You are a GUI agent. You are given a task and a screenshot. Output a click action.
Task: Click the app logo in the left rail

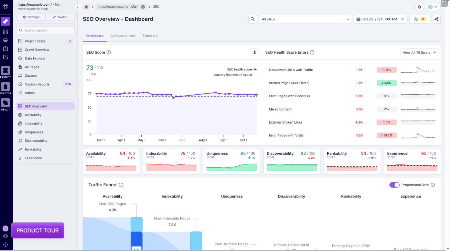pyautogui.click(x=5, y=6)
